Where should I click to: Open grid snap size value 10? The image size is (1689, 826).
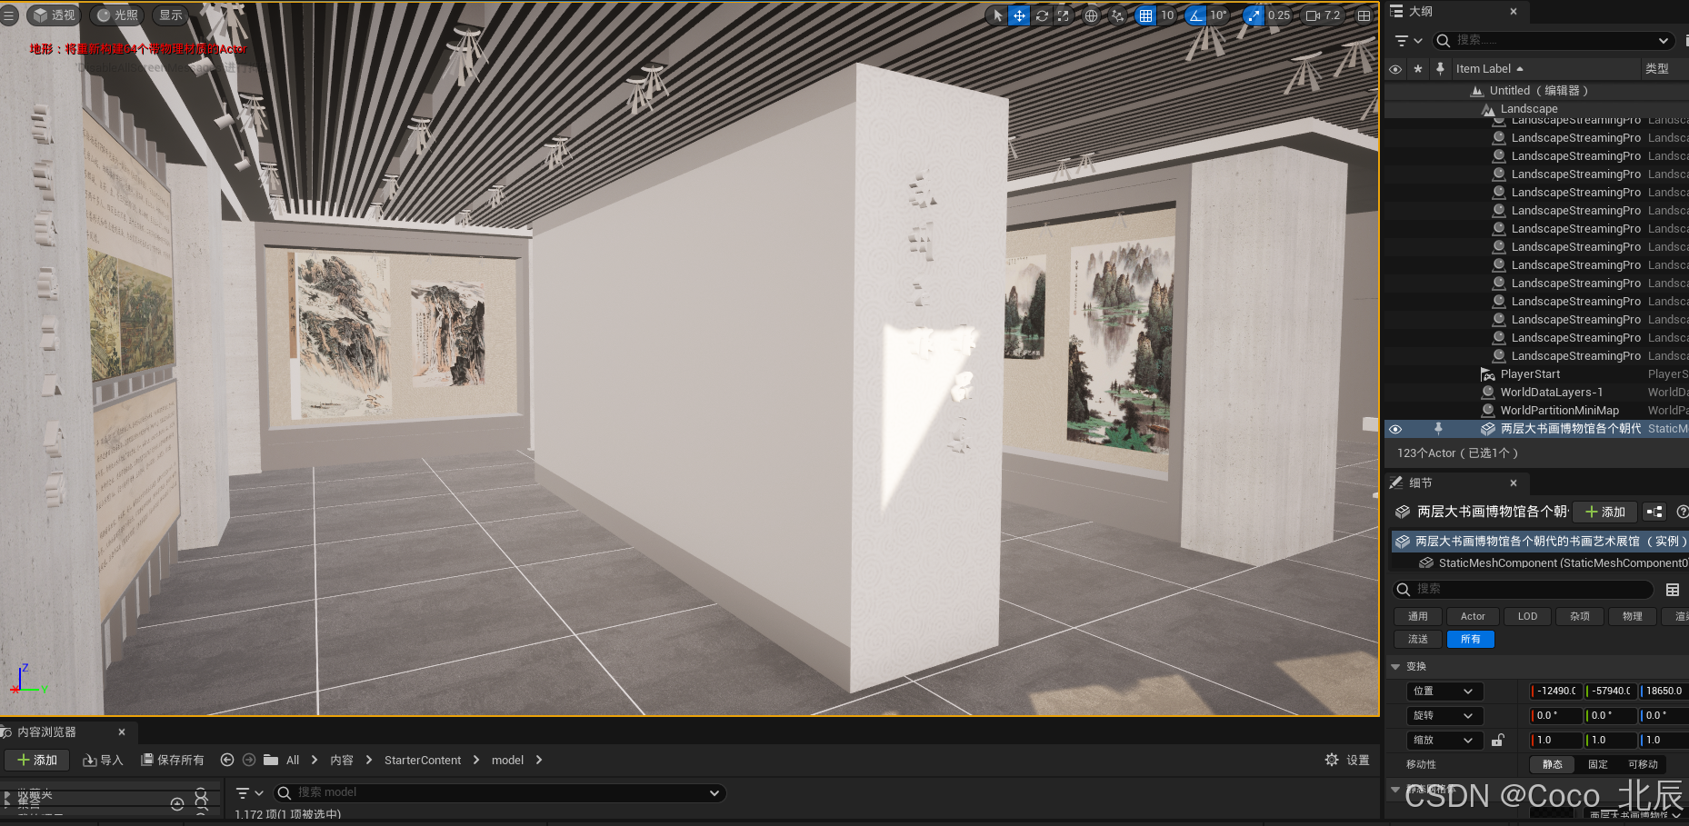[x=1167, y=15]
